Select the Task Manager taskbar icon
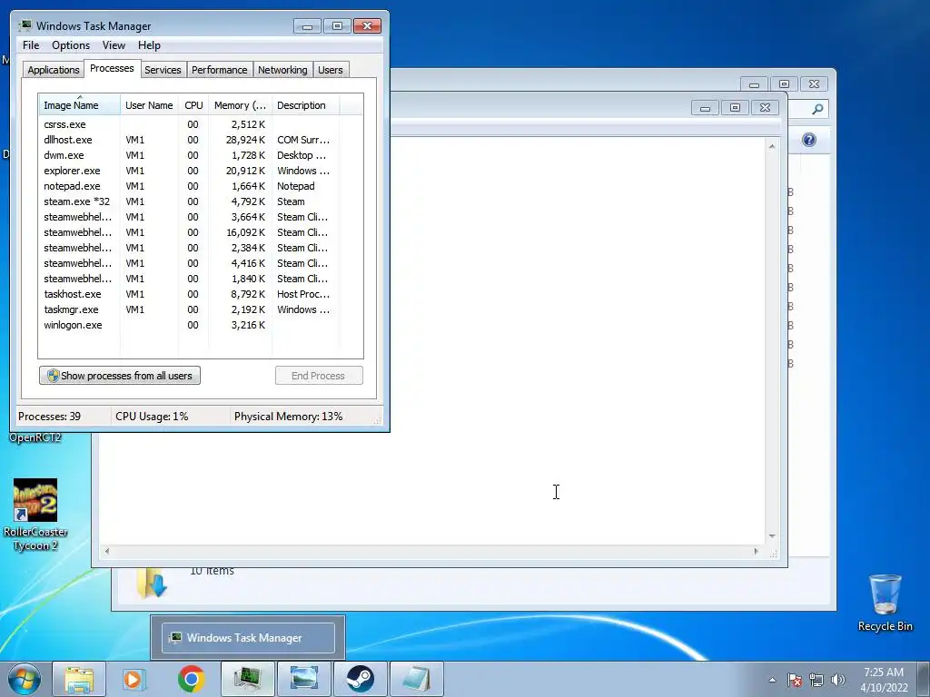Viewport: 930px width, 697px height. click(247, 679)
